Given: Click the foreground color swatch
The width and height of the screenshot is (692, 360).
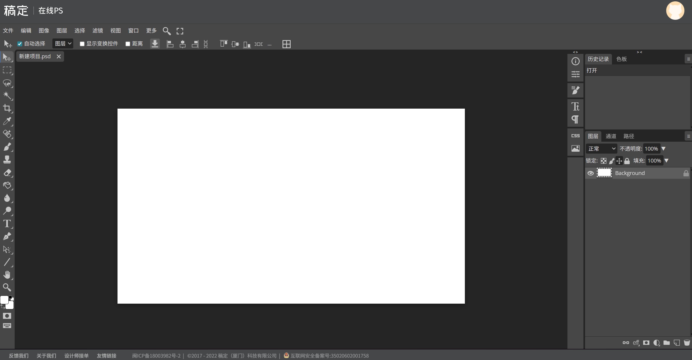Looking at the screenshot, I should 4,300.
